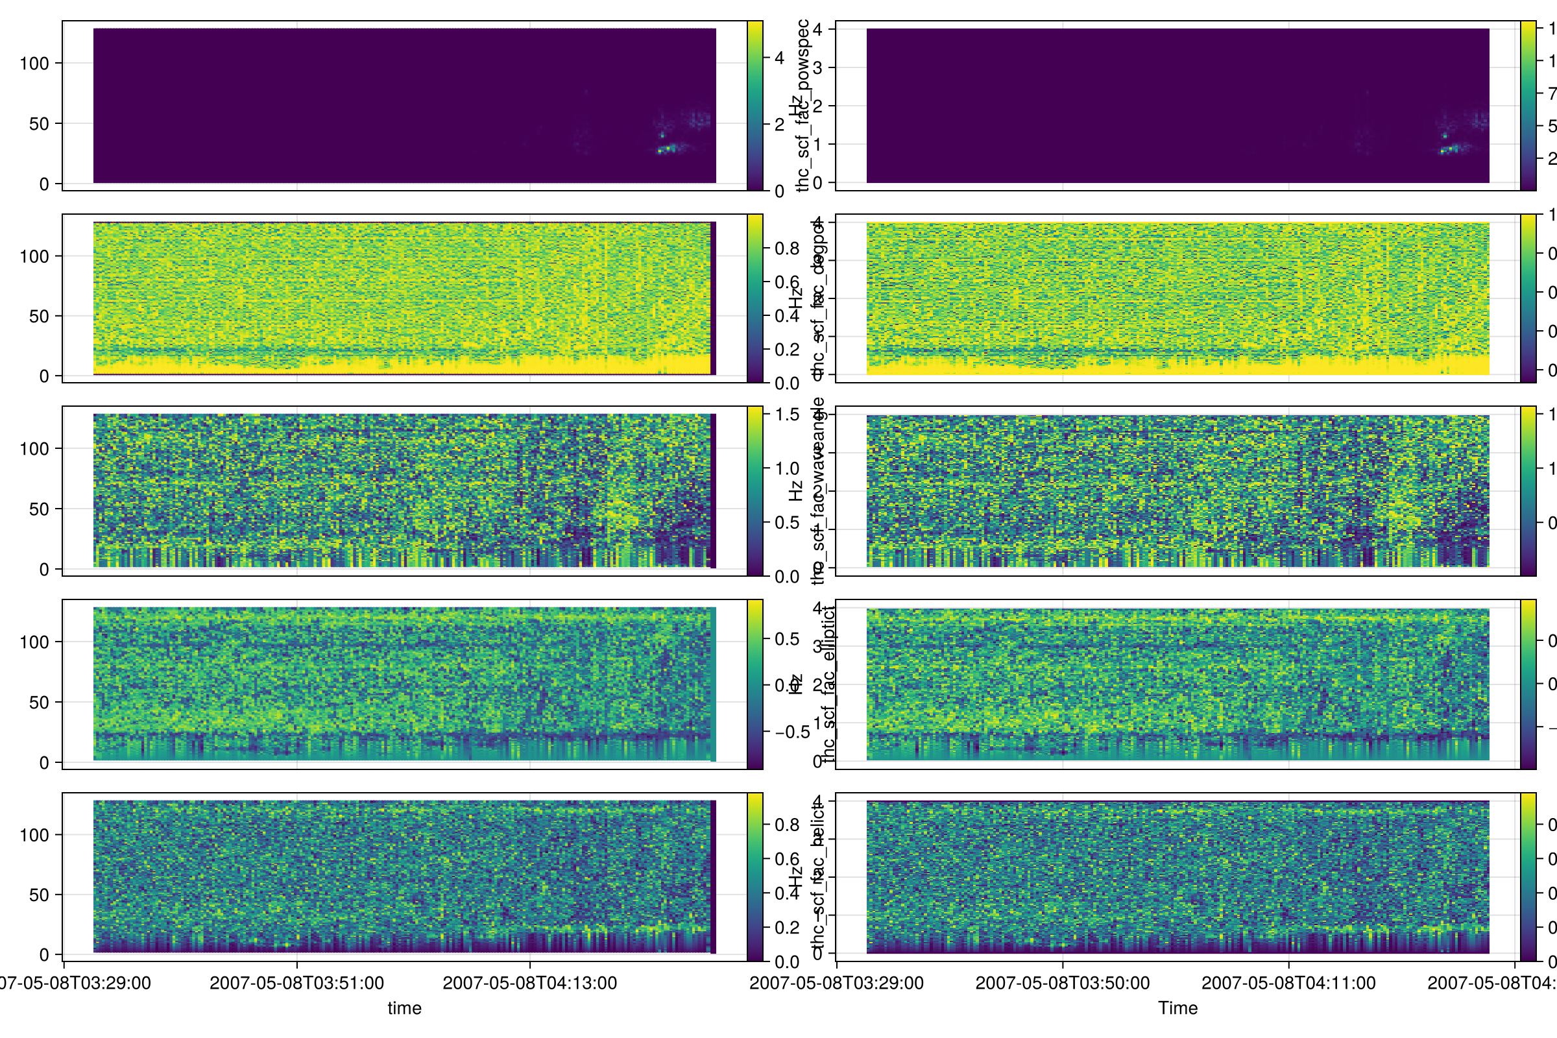Select the fourth heatmap in right column

(1177, 684)
